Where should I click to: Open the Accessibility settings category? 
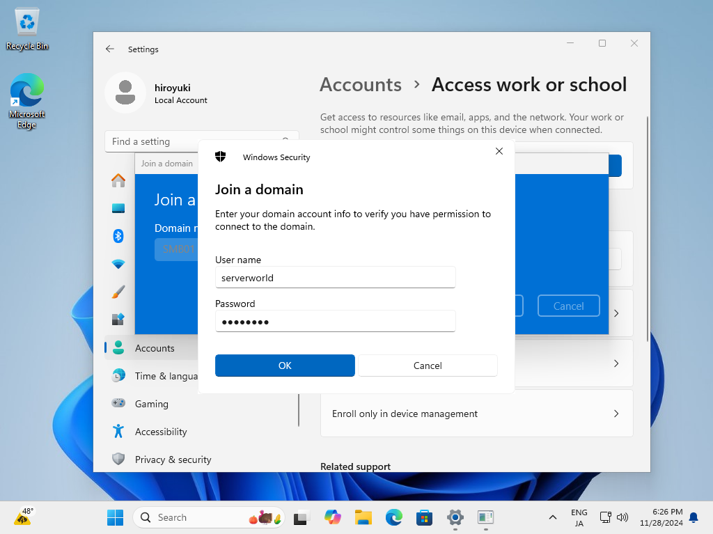(160, 432)
